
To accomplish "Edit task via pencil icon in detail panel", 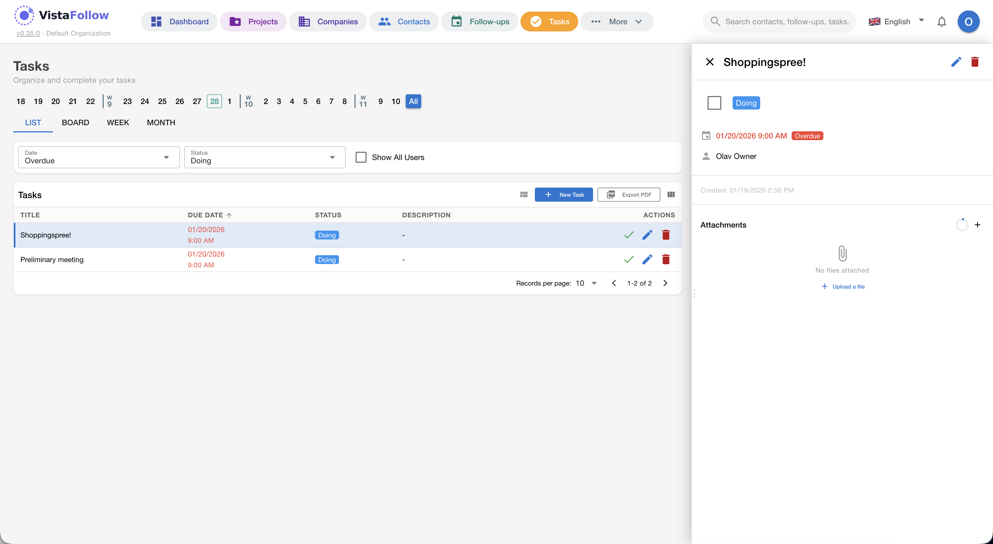I will (956, 62).
